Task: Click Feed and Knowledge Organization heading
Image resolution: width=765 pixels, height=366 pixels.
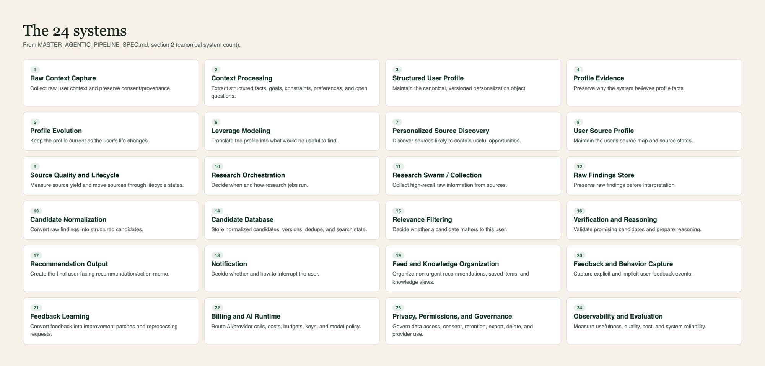Action: 446,264
